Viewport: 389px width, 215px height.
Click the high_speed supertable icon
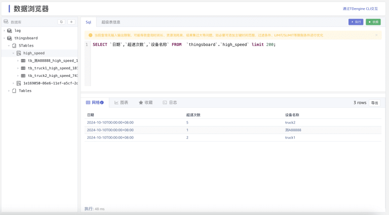pyautogui.click(x=19, y=53)
